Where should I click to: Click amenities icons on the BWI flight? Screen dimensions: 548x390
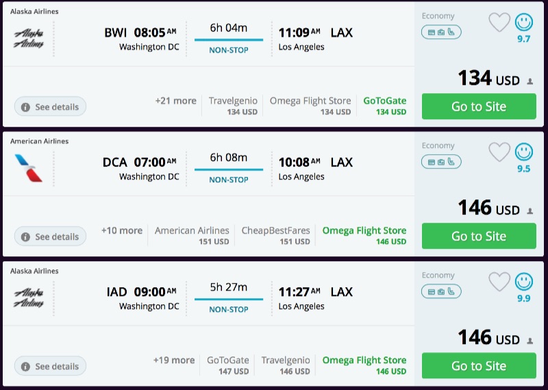[x=441, y=32]
